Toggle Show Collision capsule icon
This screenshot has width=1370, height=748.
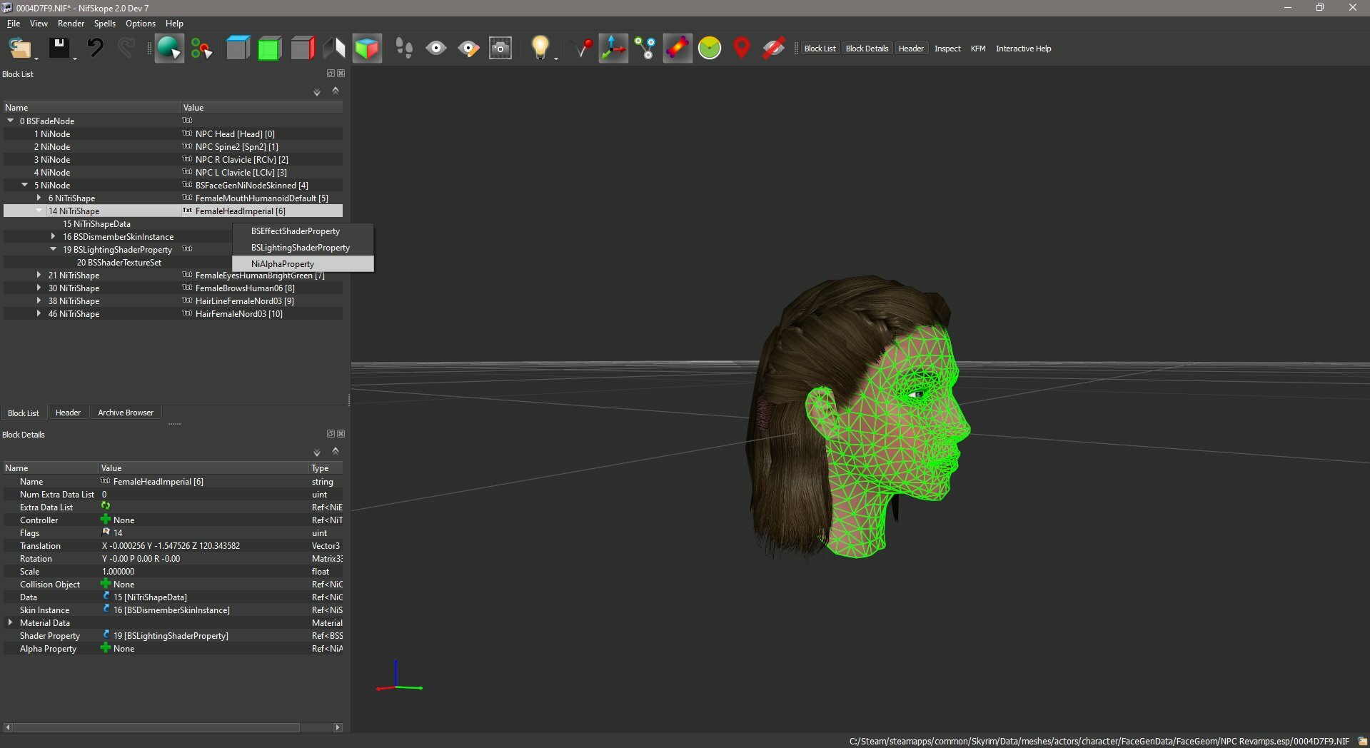[x=678, y=49]
